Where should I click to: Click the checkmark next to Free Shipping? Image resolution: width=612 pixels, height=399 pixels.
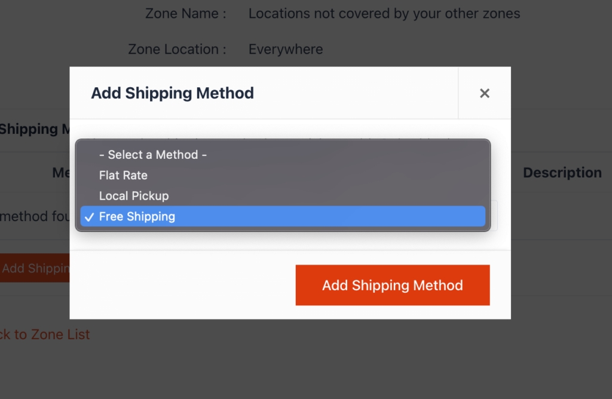pos(89,217)
